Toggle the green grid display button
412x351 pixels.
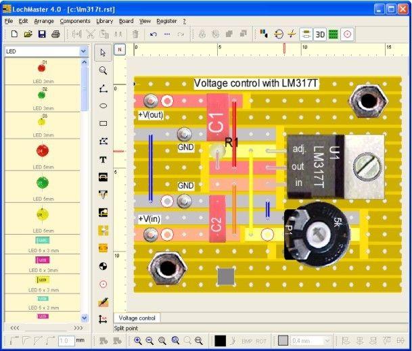pyautogui.click(x=334, y=34)
